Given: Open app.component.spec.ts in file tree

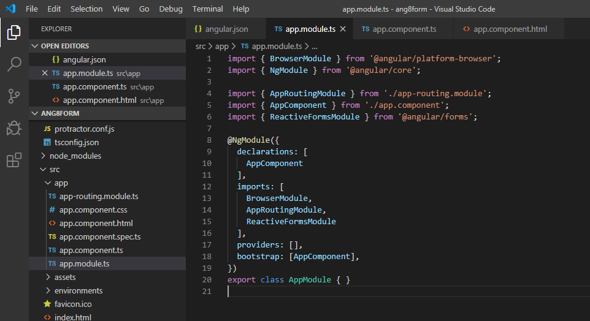Looking at the screenshot, I should (x=100, y=237).
